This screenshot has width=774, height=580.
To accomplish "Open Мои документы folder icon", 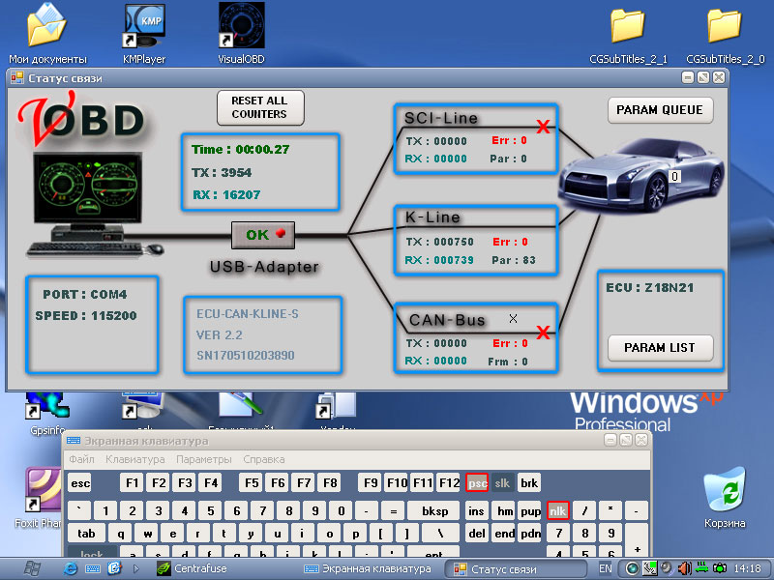I will [x=46, y=27].
